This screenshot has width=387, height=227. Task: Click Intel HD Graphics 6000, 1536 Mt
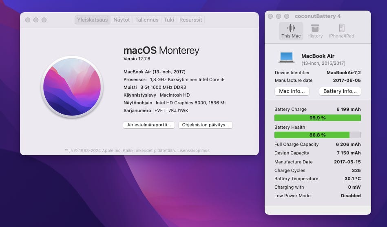click(x=191, y=103)
